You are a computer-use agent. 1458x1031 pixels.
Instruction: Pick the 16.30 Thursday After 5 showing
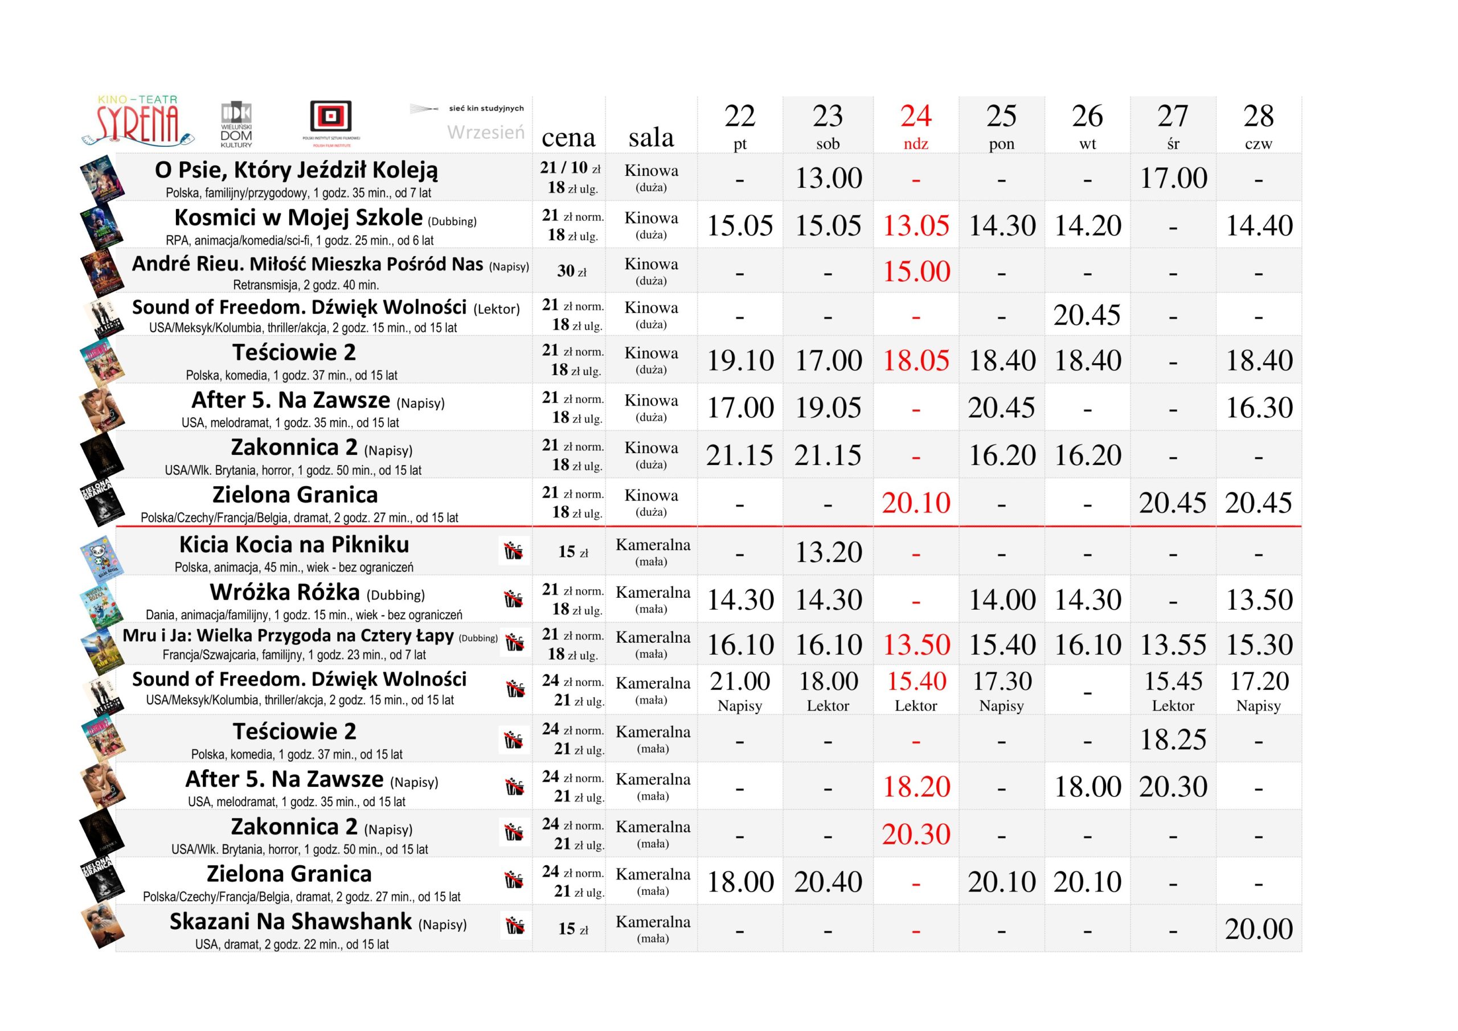[x=1259, y=408]
